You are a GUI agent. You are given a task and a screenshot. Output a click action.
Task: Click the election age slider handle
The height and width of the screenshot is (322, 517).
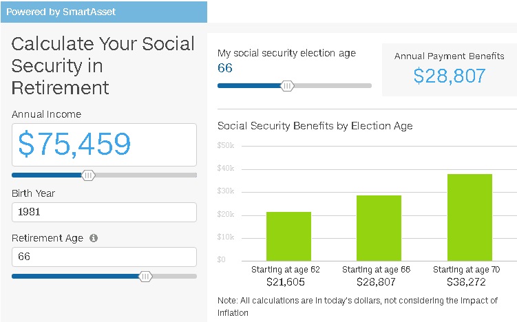(x=288, y=85)
